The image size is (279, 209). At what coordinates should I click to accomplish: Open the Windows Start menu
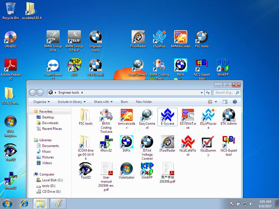click(x=7, y=204)
